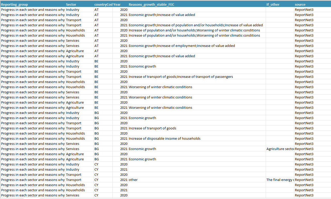331x199 pixels.
Task: Click the BG Transport 'Increase of transport of goods' cell
Action: pos(197,128)
